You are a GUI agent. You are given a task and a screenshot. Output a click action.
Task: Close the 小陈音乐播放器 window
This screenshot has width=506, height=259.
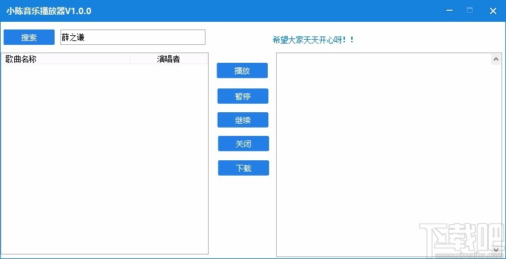(493, 11)
